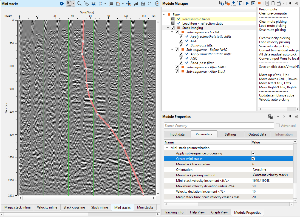The image size is (300, 217).
Task: Uncheck Create mini stacks checkbox
Action: [x=253, y=159]
